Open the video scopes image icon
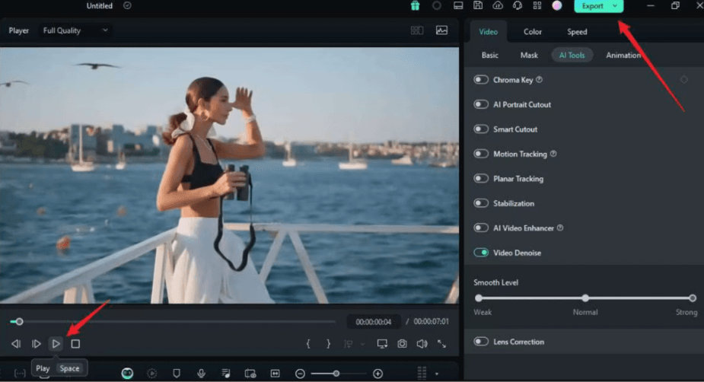 tap(441, 30)
